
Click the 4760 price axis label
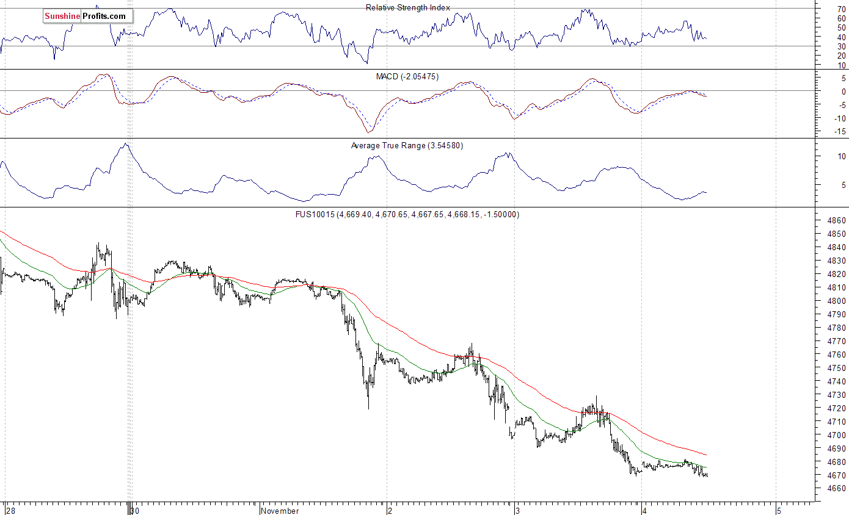pyautogui.click(x=837, y=355)
